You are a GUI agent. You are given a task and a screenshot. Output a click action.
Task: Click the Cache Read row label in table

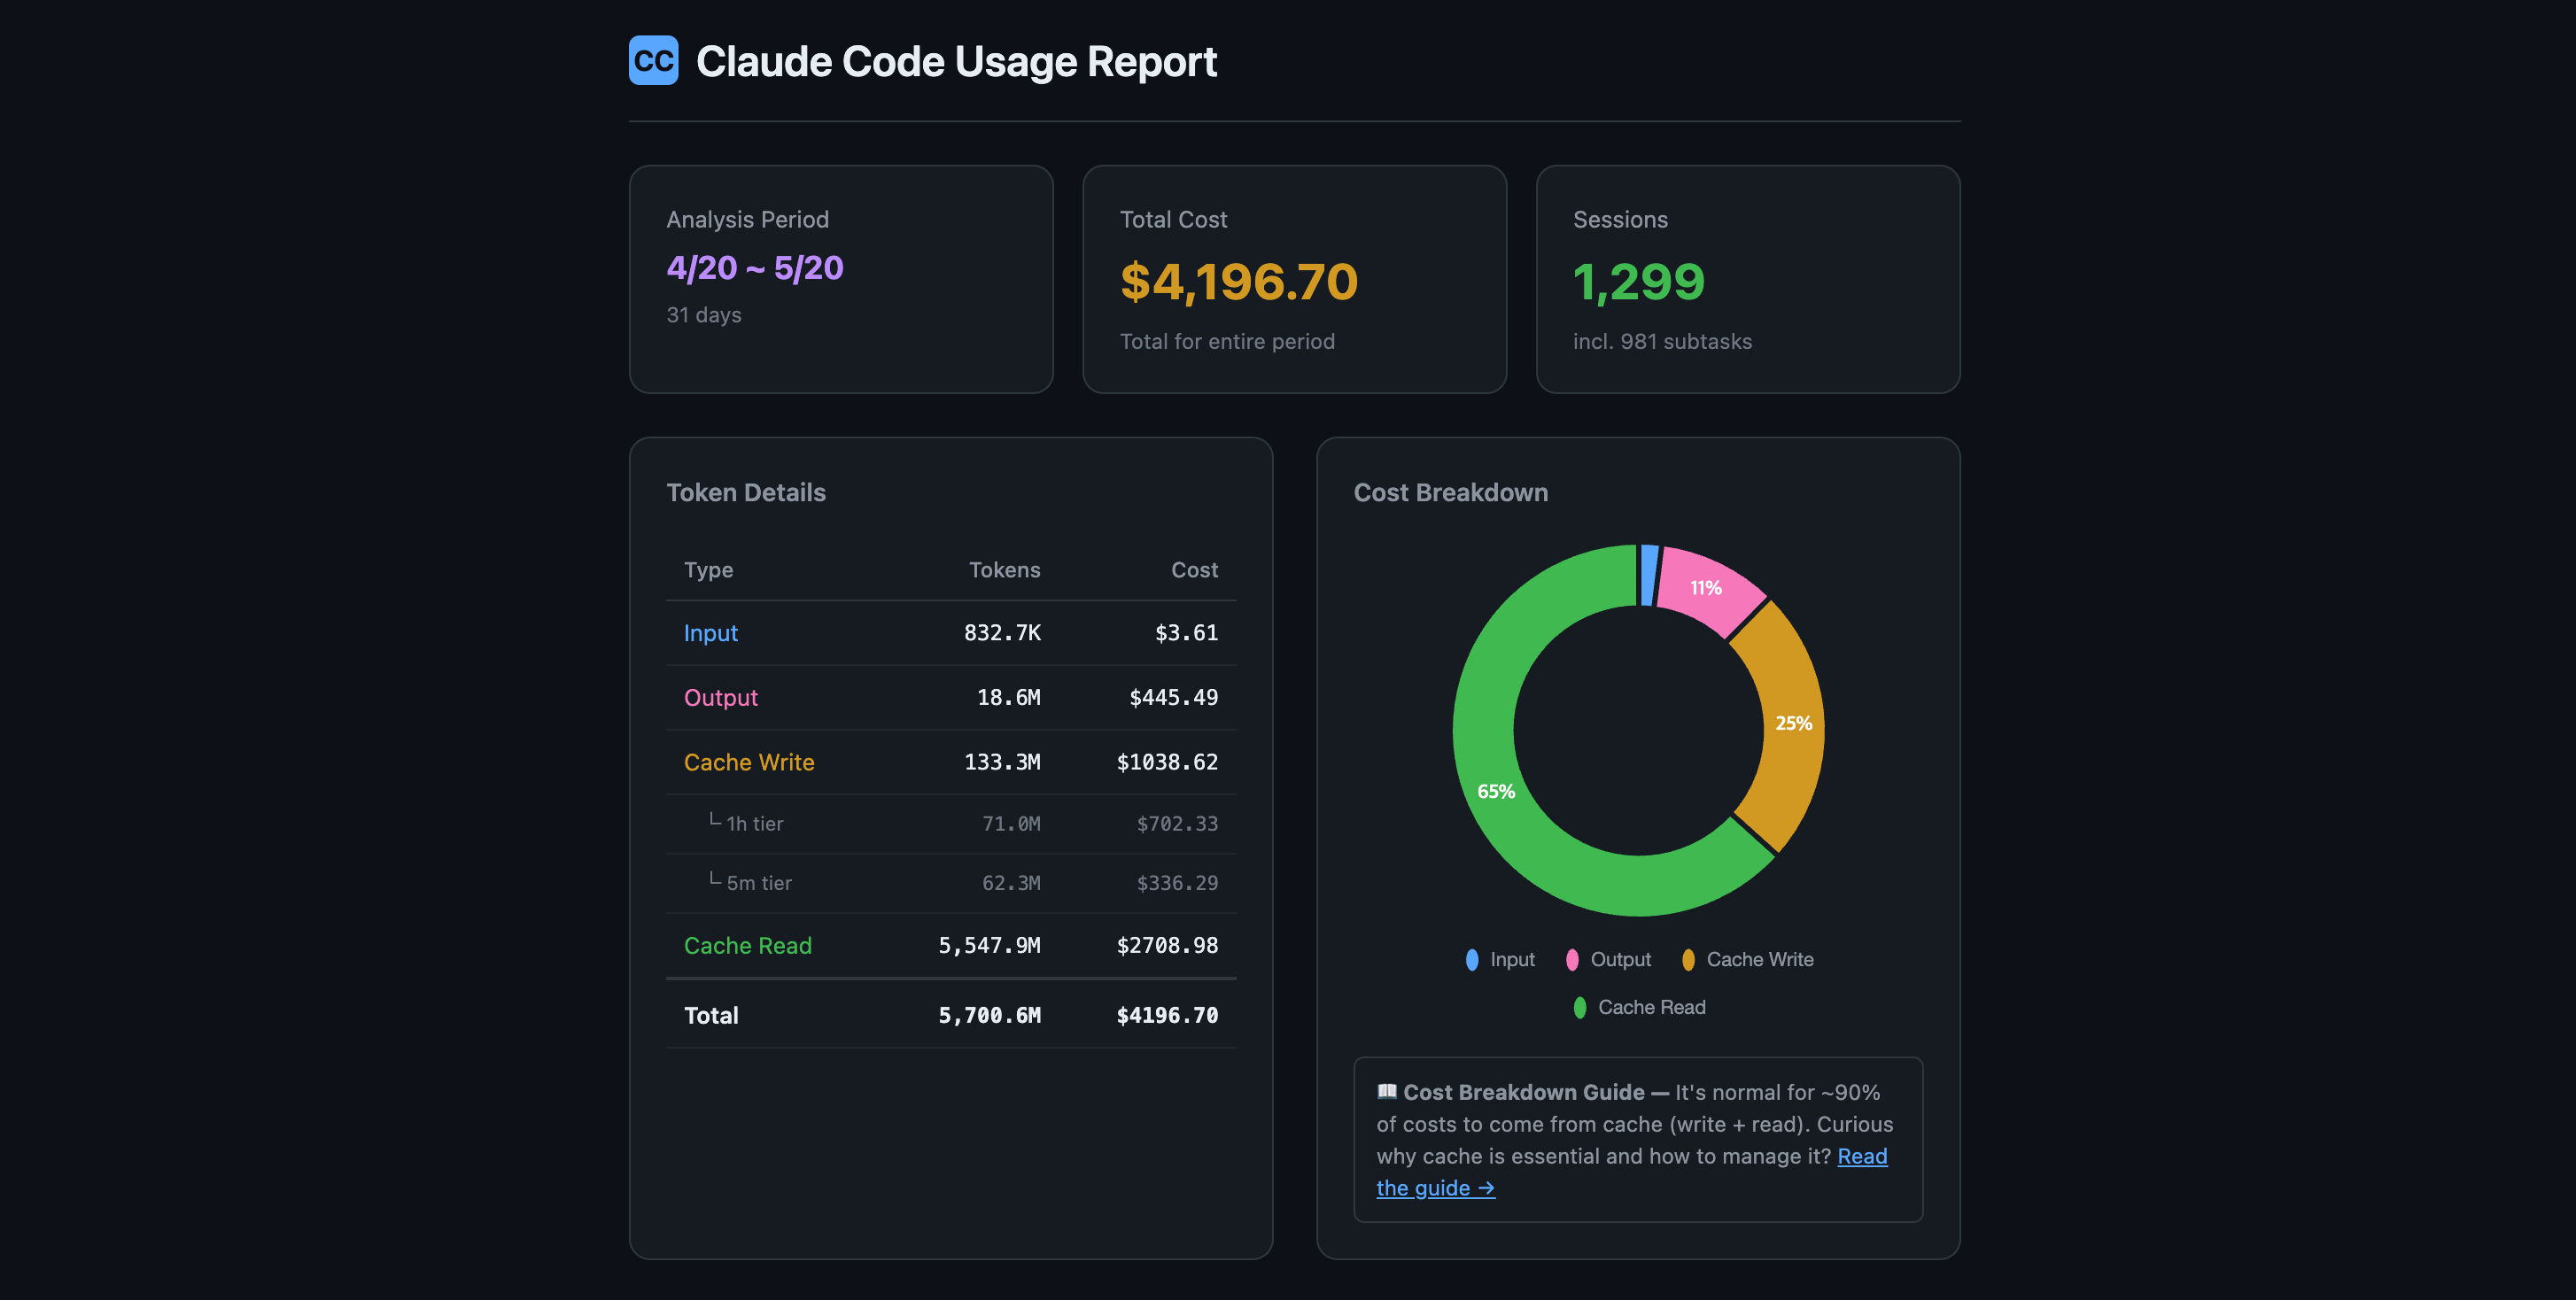747,946
